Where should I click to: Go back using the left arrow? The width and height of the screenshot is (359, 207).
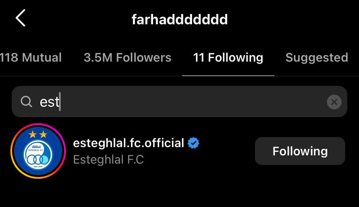pos(20,18)
